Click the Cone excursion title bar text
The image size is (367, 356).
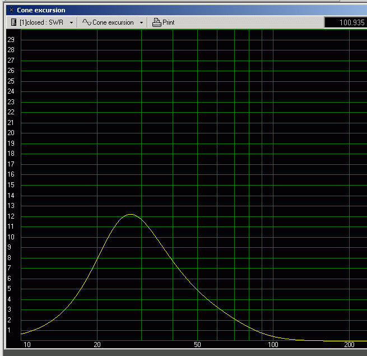tap(41, 10)
